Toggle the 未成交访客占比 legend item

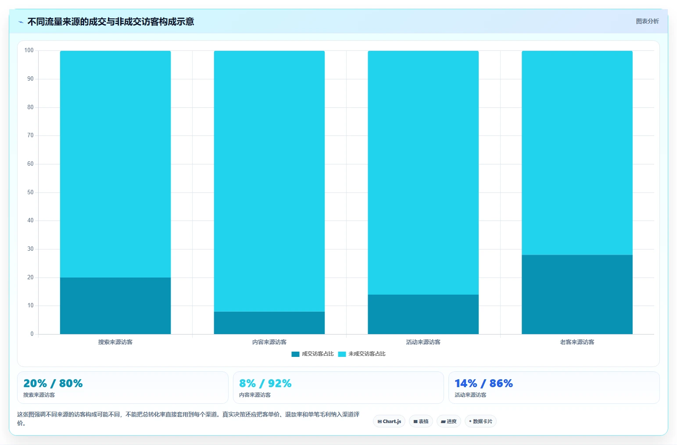[362, 354]
